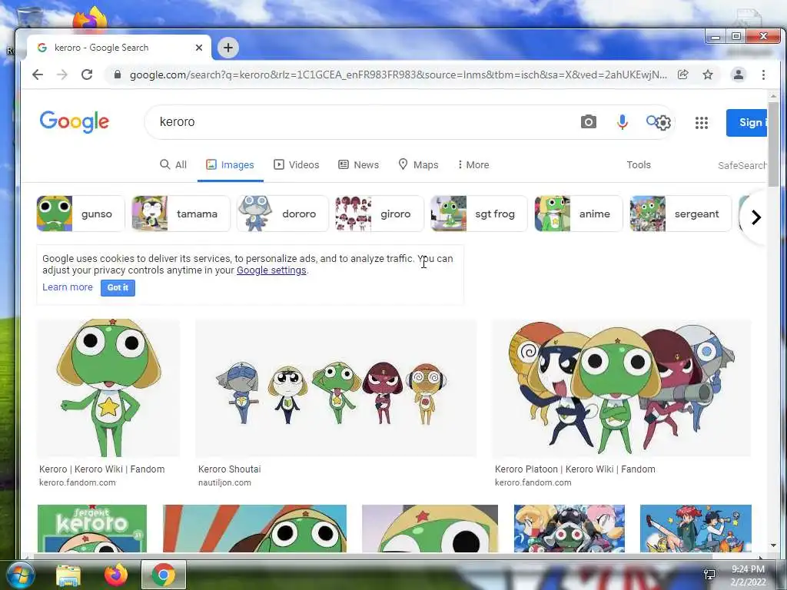Image resolution: width=787 pixels, height=590 pixels.
Task: Open Chrome profile avatar menu
Action: coord(739,75)
